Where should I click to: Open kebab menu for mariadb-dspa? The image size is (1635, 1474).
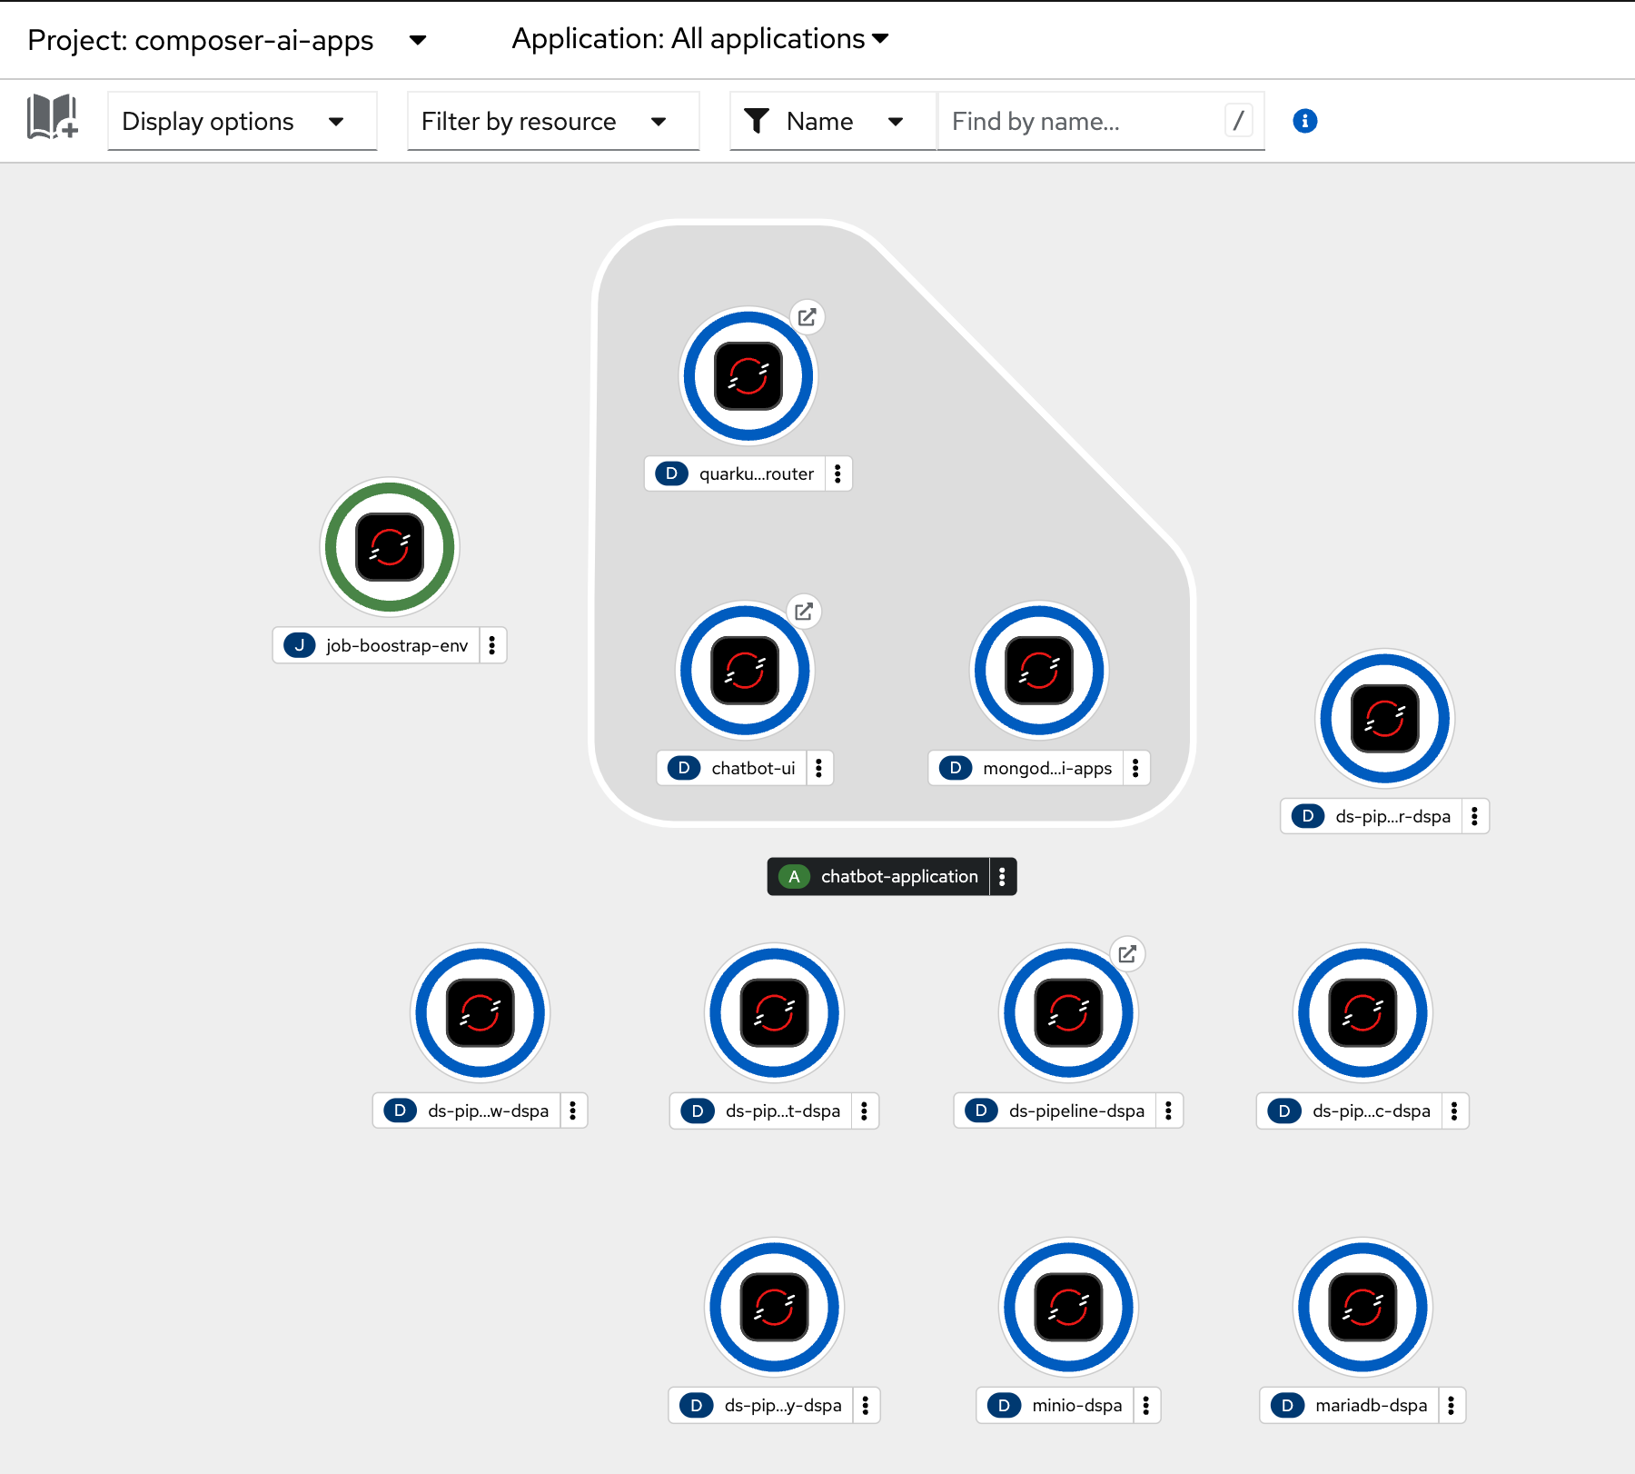pyautogui.click(x=1451, y=1405)
